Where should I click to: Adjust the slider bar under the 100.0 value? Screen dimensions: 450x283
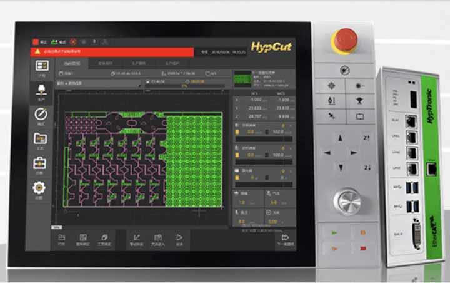264,162
